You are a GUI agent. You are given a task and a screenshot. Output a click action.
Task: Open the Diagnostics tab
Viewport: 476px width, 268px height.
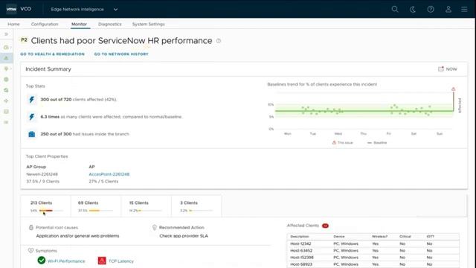(x=109, y=24)
